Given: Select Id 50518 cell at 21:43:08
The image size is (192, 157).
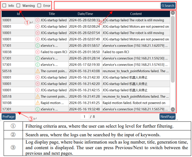Looking at the screenshot, I should click(18, 71).
